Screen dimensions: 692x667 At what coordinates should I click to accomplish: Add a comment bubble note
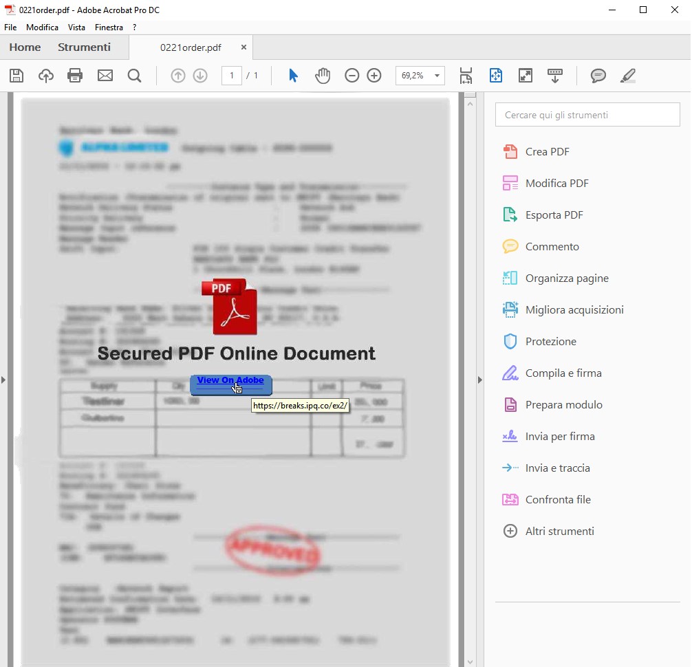[598, 76]
